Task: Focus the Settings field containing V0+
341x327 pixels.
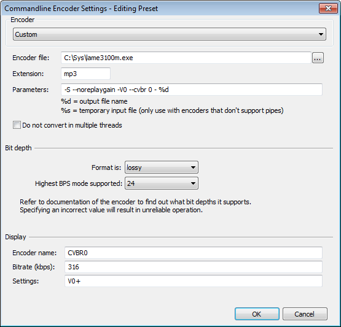Action: click(x=194, y=281)
